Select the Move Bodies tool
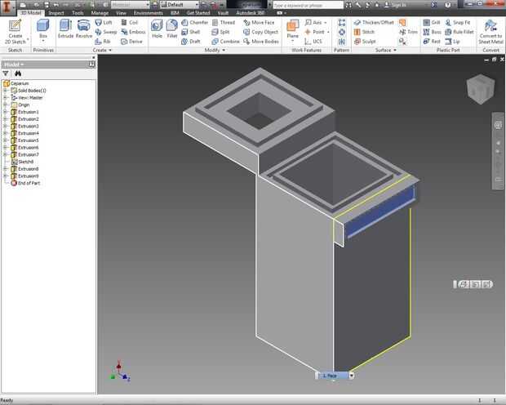Screen dimensions: 506x405 [261, 42]
